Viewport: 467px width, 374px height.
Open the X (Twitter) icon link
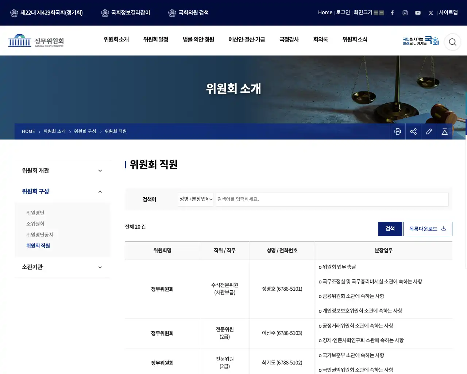(x=431, y=13)
